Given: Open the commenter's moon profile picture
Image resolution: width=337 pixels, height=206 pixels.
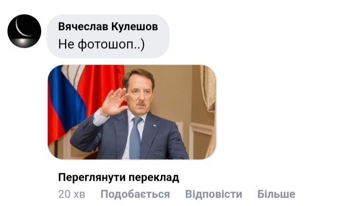Looking at the screenshot, I should [x=24, y=31].
